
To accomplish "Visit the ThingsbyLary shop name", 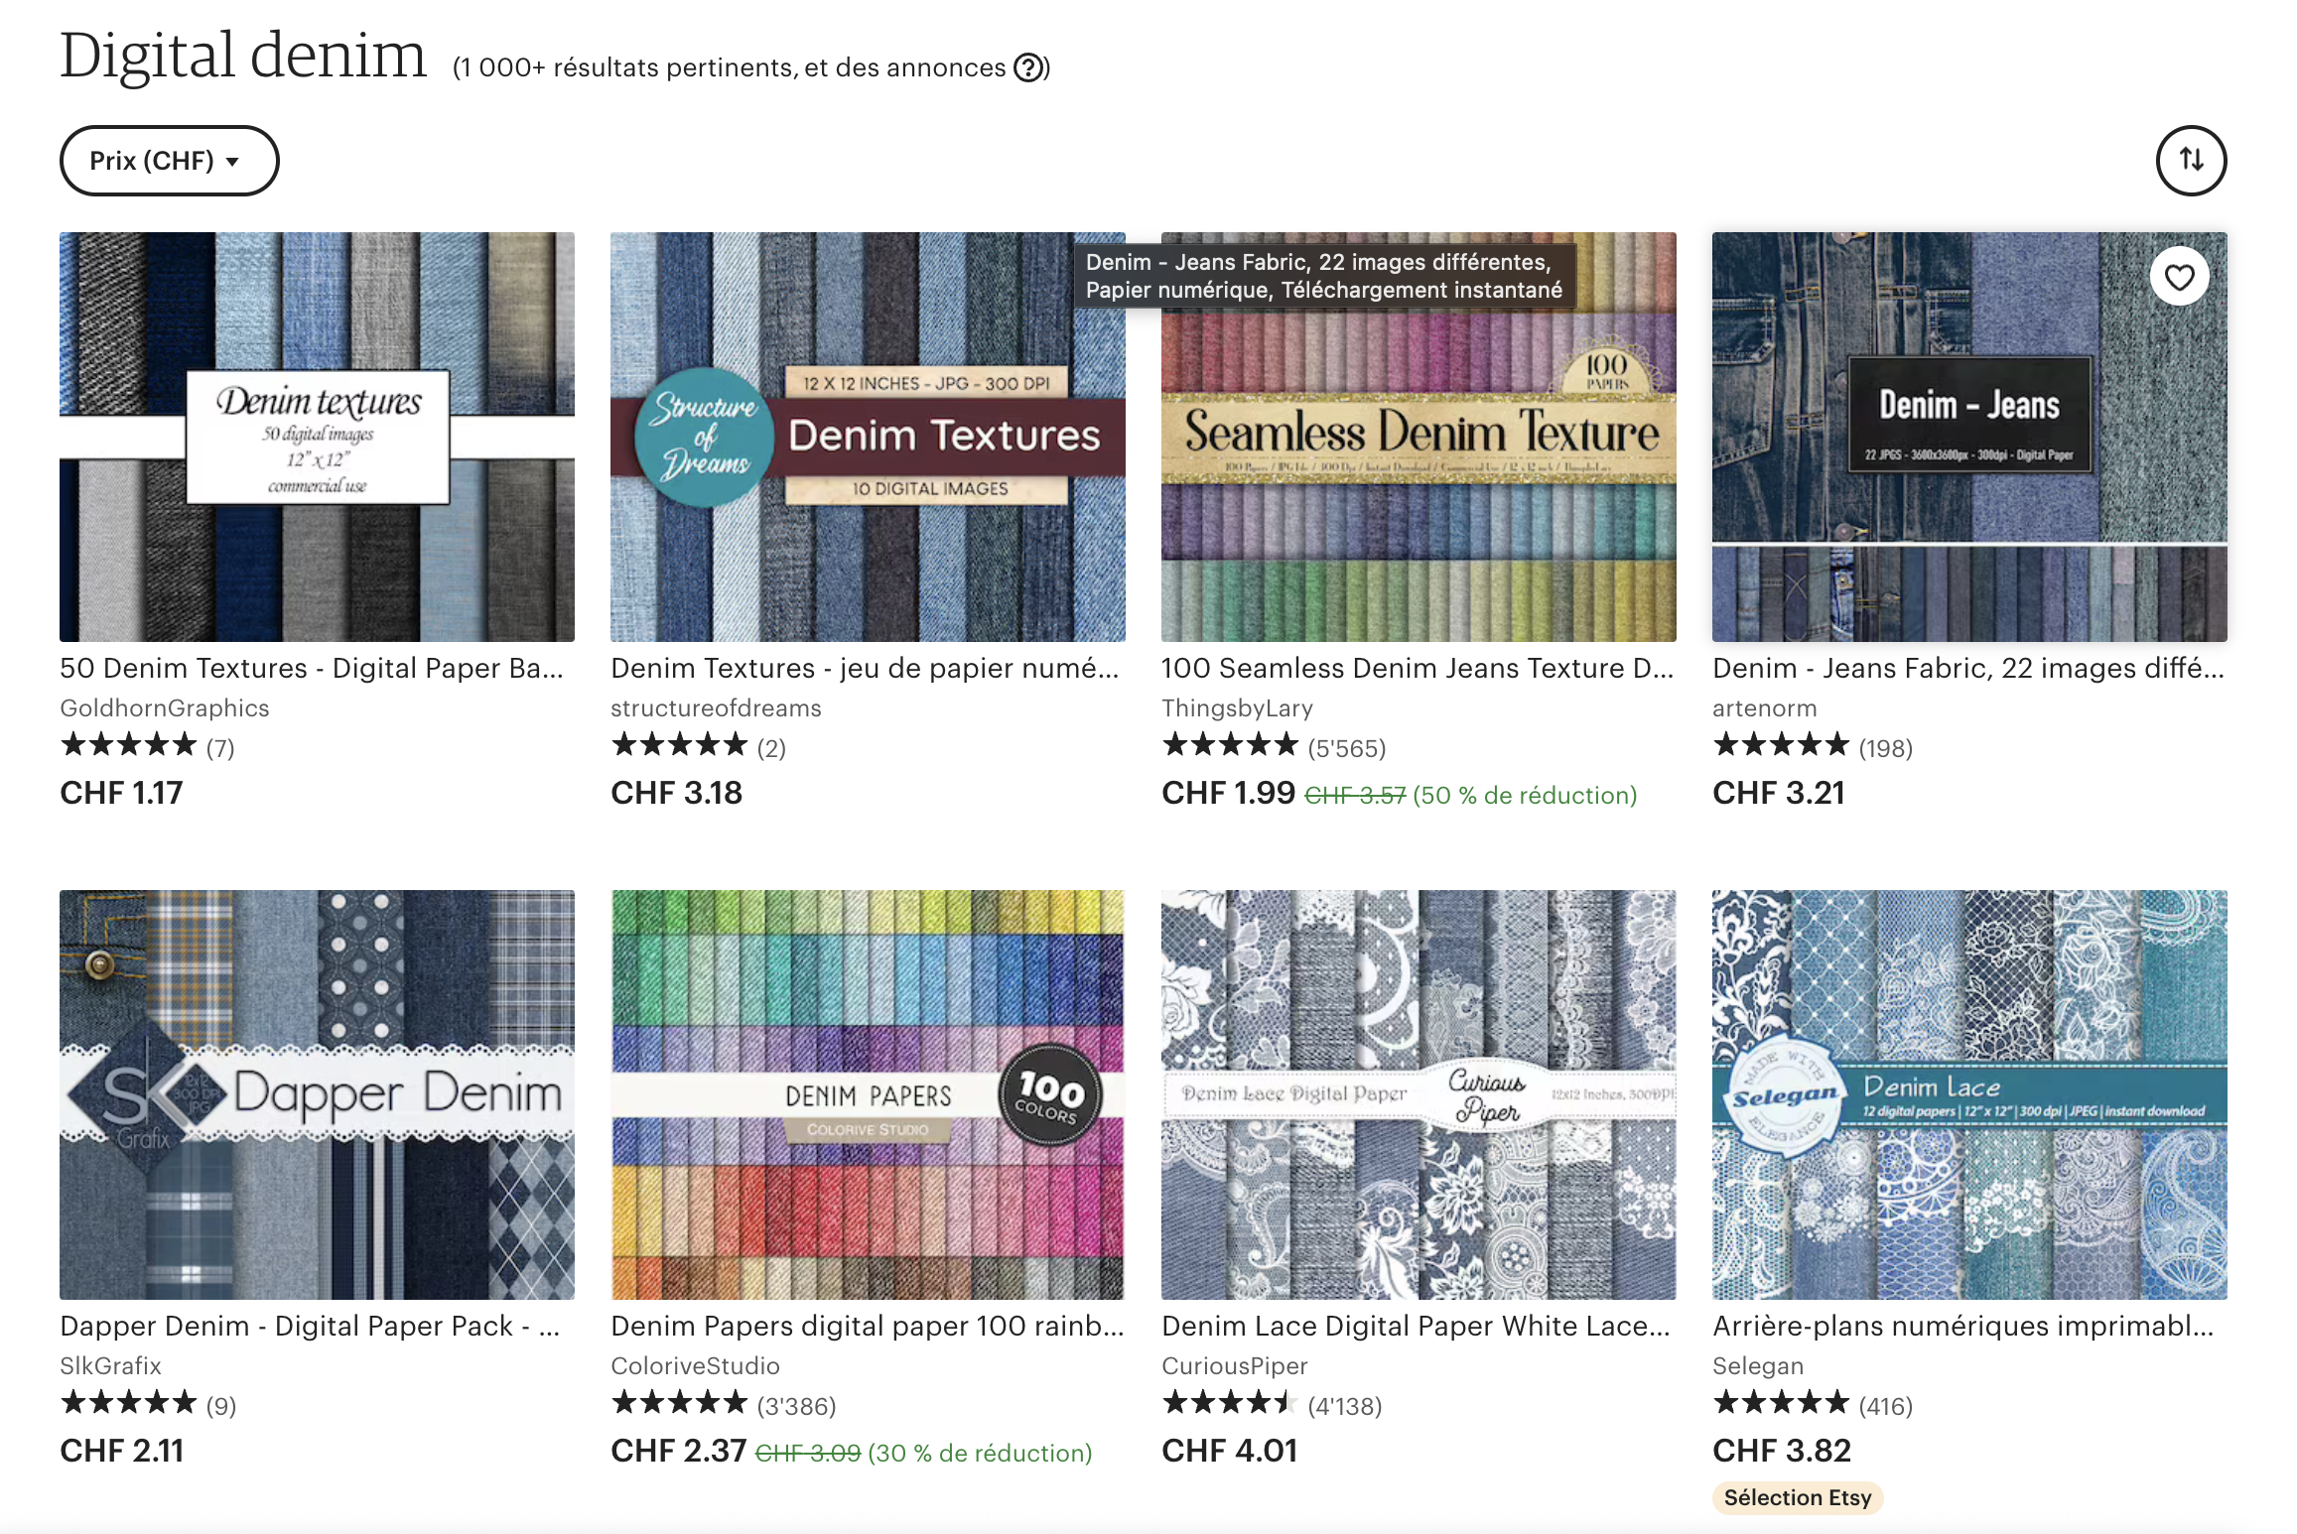I will click(1237, 707).
